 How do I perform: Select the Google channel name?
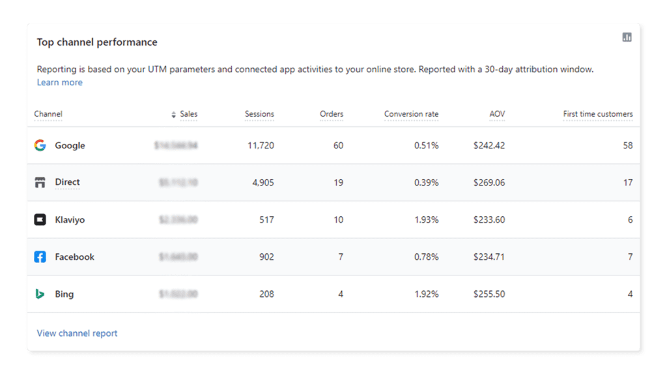pos(70,145)
